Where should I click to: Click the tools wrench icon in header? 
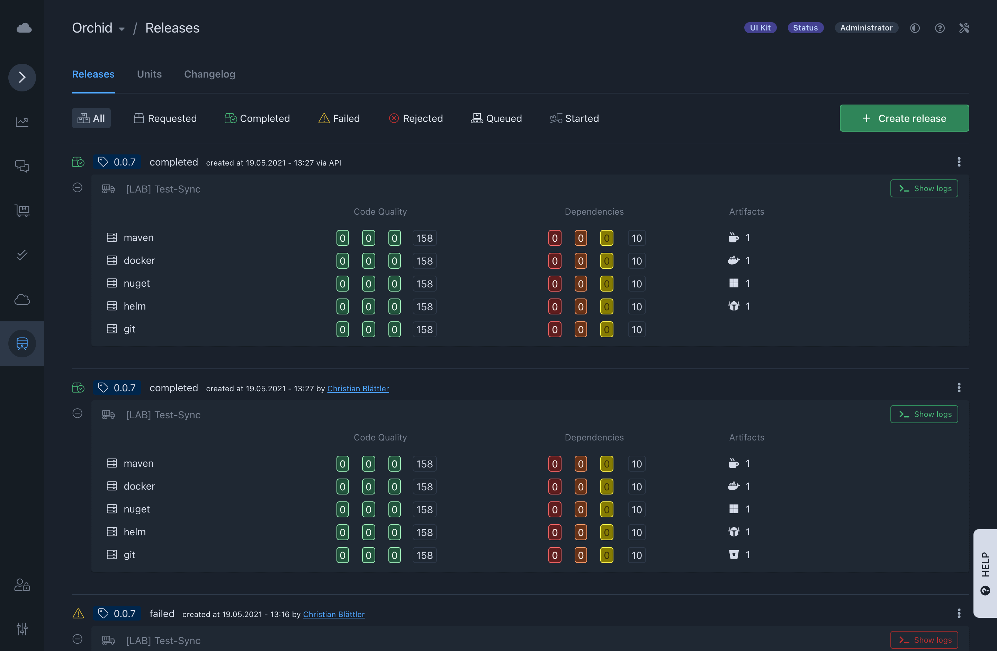click(x=964, y=28)
